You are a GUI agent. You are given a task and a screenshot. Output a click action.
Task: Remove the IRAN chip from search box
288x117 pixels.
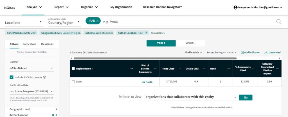tap(98, 21)
